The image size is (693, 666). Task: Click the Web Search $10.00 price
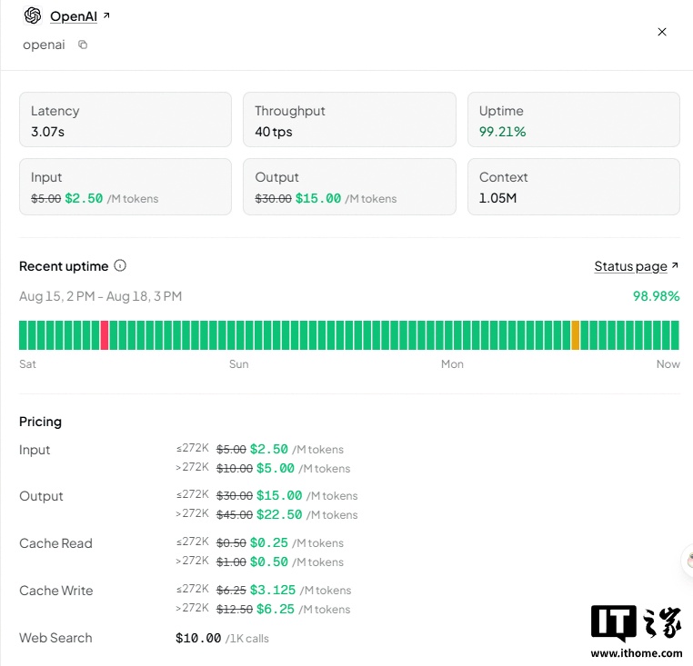click(x=198, y=638)
